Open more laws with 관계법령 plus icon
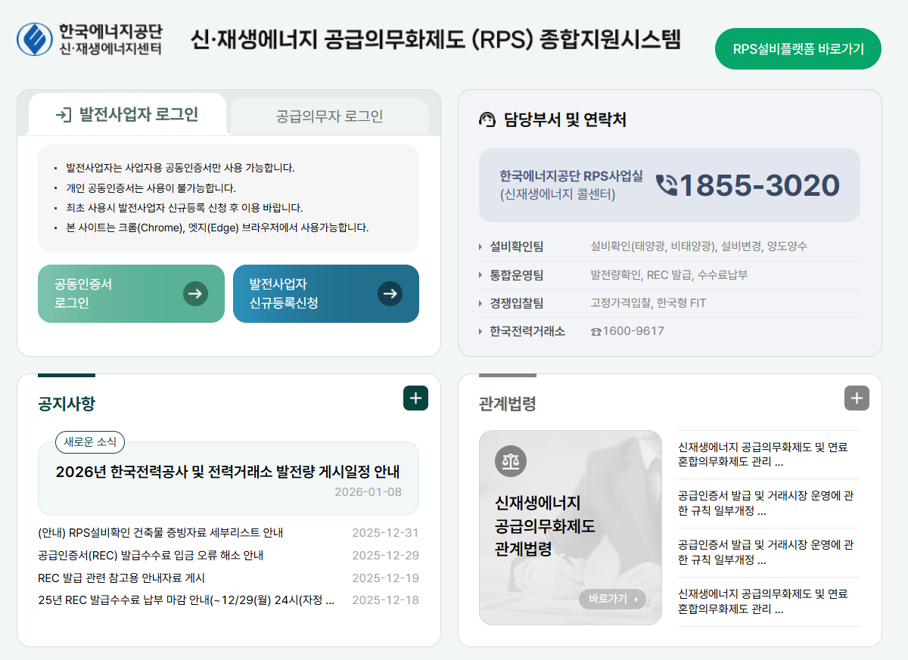Screen dimensions: 908x660 [857, 398]
